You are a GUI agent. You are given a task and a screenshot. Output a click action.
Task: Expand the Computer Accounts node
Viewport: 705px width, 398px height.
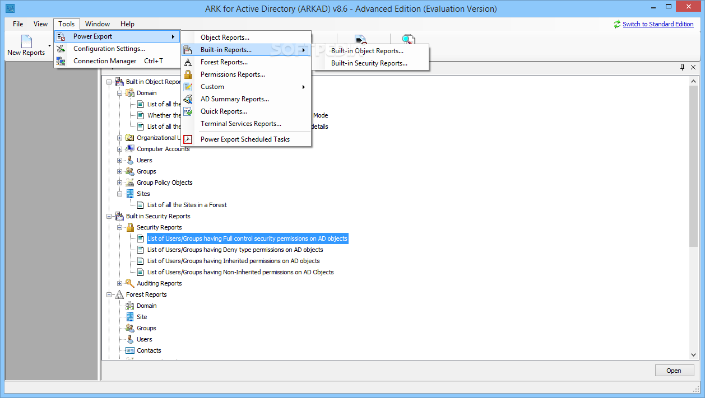pos(120,149)
